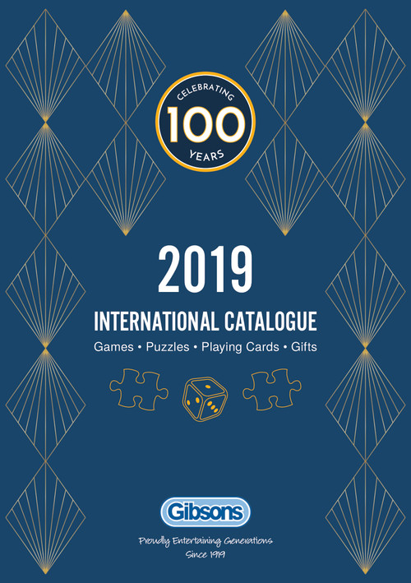This screenshot has width=411, height=583.
Task: Click the gold diamond in the bottom-right corner
Action: [365, 517]
